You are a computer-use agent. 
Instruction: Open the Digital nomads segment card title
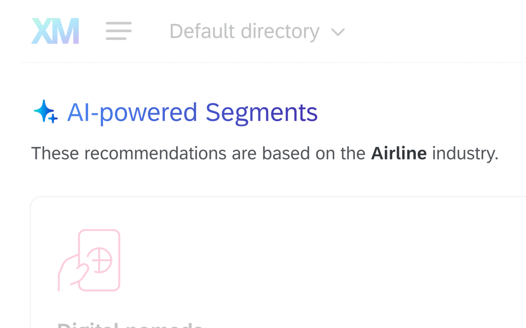[130, 325]
